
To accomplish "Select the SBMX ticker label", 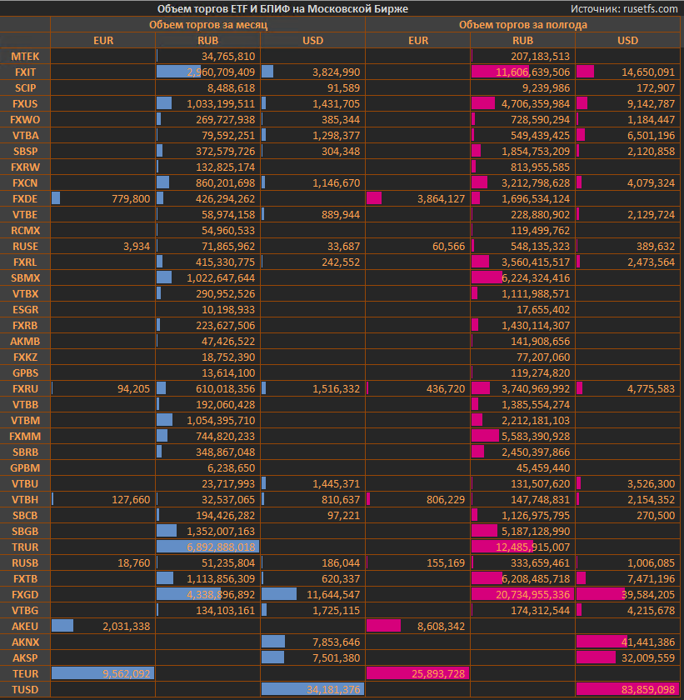I will pyautogui.click(x=25, y=278).
